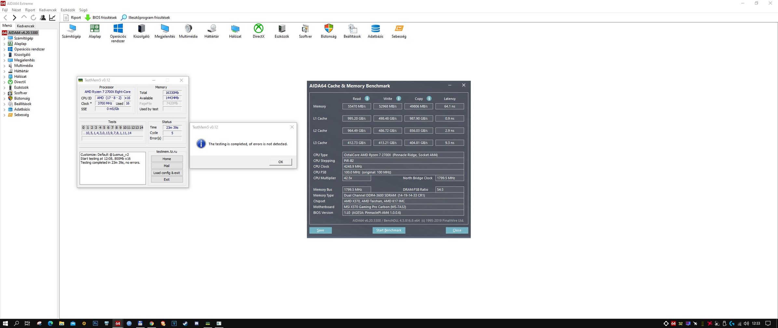
Task: Expand the Multimédia node in the tree
Action: point(4,66)
